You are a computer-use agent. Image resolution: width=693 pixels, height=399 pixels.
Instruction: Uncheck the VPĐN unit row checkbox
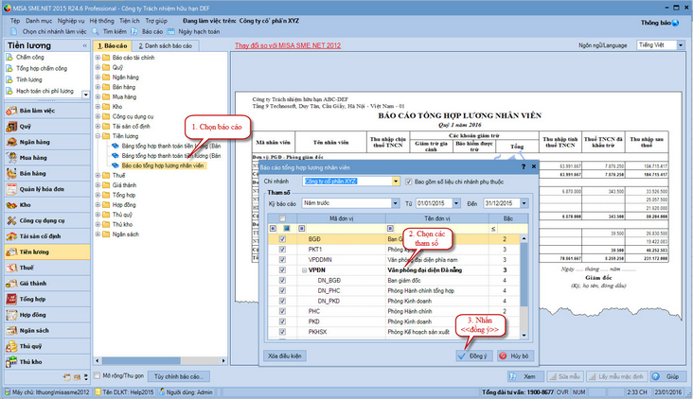(282, 270)
